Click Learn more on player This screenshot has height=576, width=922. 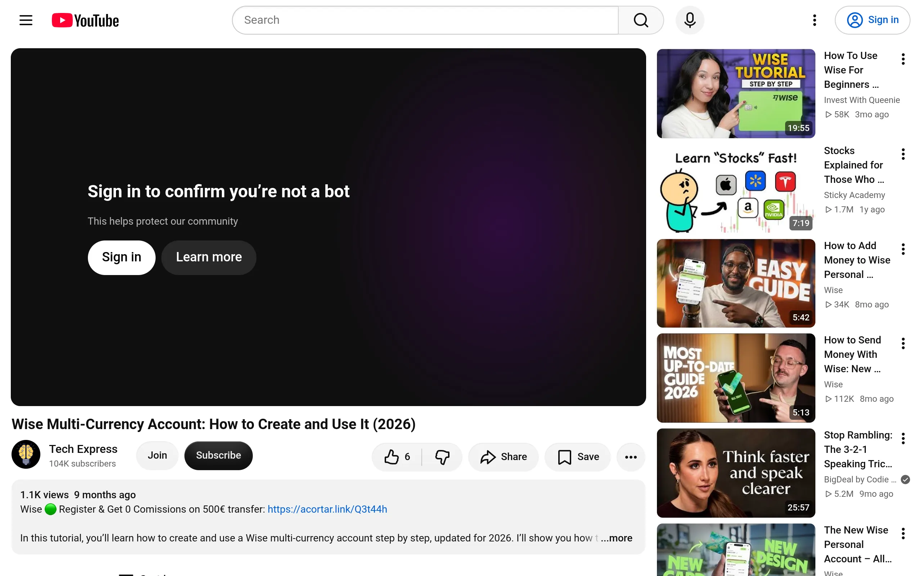click(x=209, y=257)
